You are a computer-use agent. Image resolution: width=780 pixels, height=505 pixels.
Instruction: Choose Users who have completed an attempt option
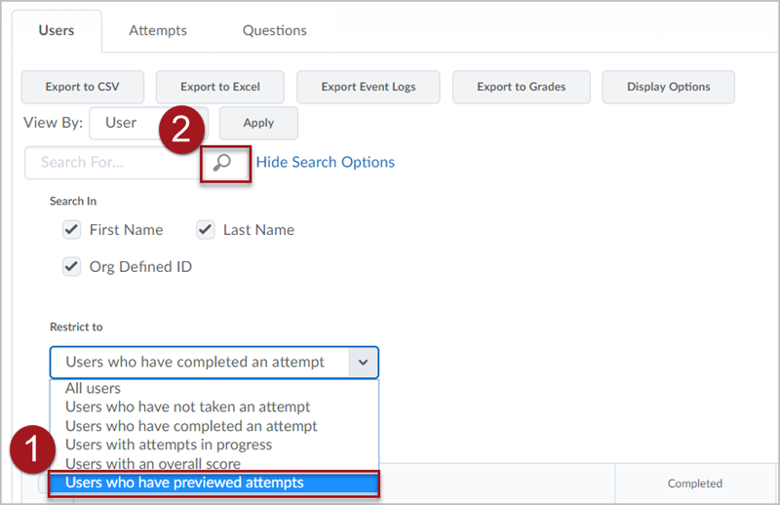tap(214, 426)
